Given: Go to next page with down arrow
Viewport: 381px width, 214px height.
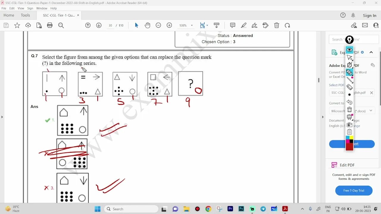Looking at the screenshot, I should pyautogui.click(x=99, y=26).
